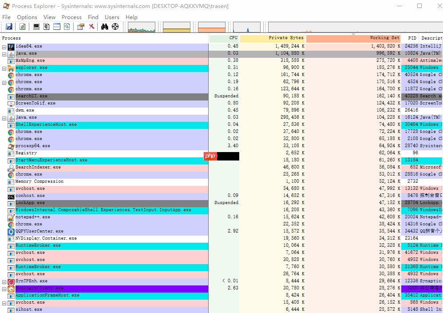
Task: Click the binoculars Find icon
Action: click(105, 27)
